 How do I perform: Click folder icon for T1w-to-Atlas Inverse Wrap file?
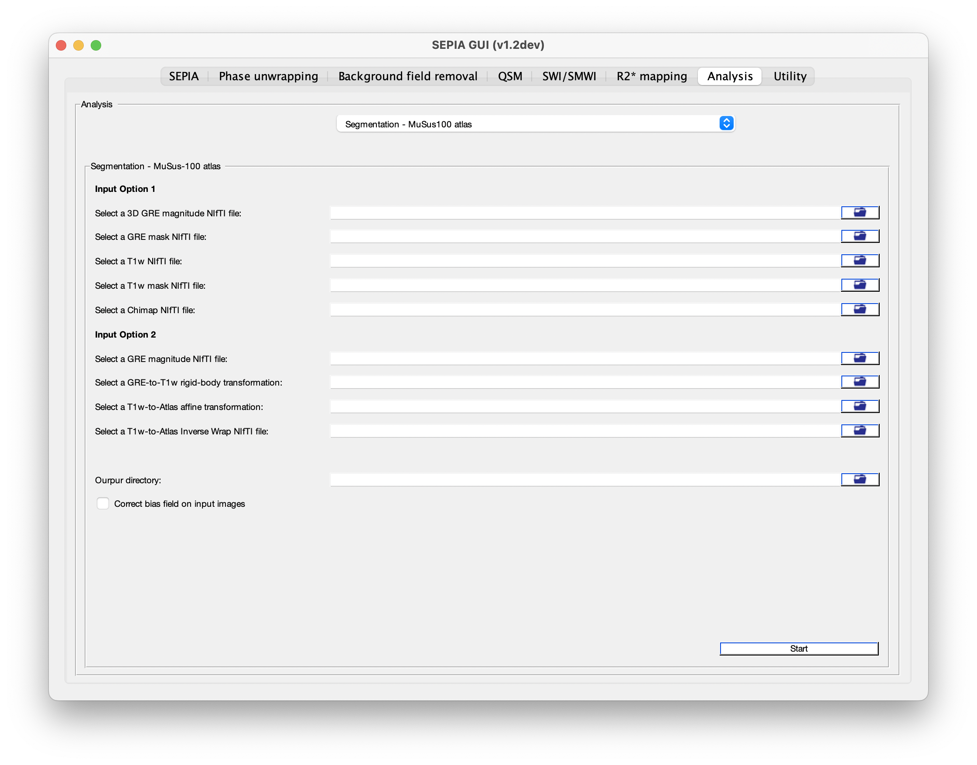[860, 431]
